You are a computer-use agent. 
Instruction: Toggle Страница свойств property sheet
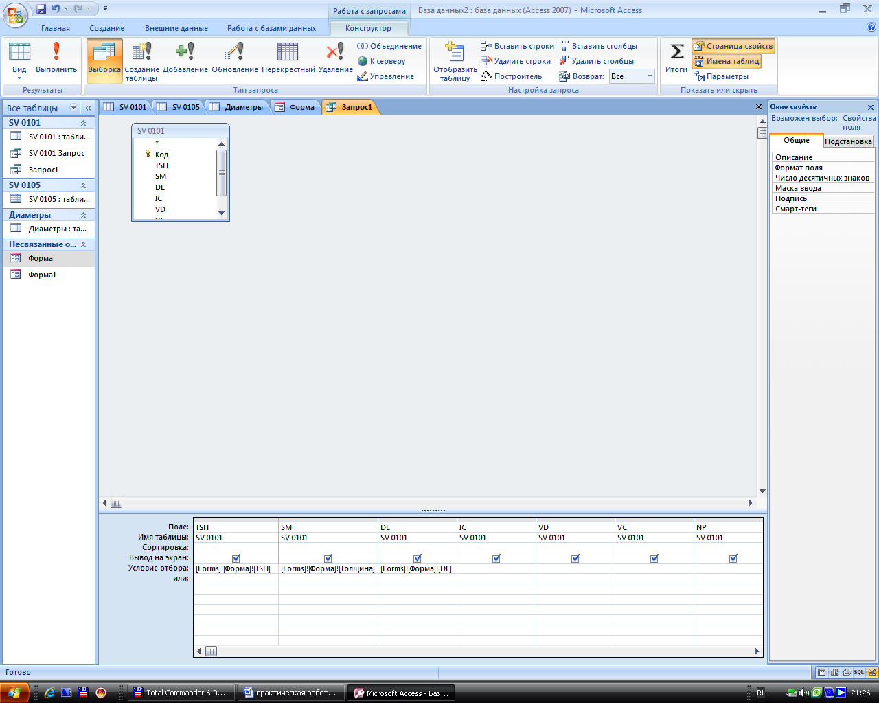point(733,46)
